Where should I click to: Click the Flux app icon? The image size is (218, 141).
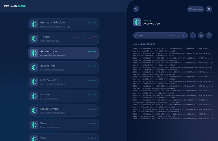click(x=34, y=138)
